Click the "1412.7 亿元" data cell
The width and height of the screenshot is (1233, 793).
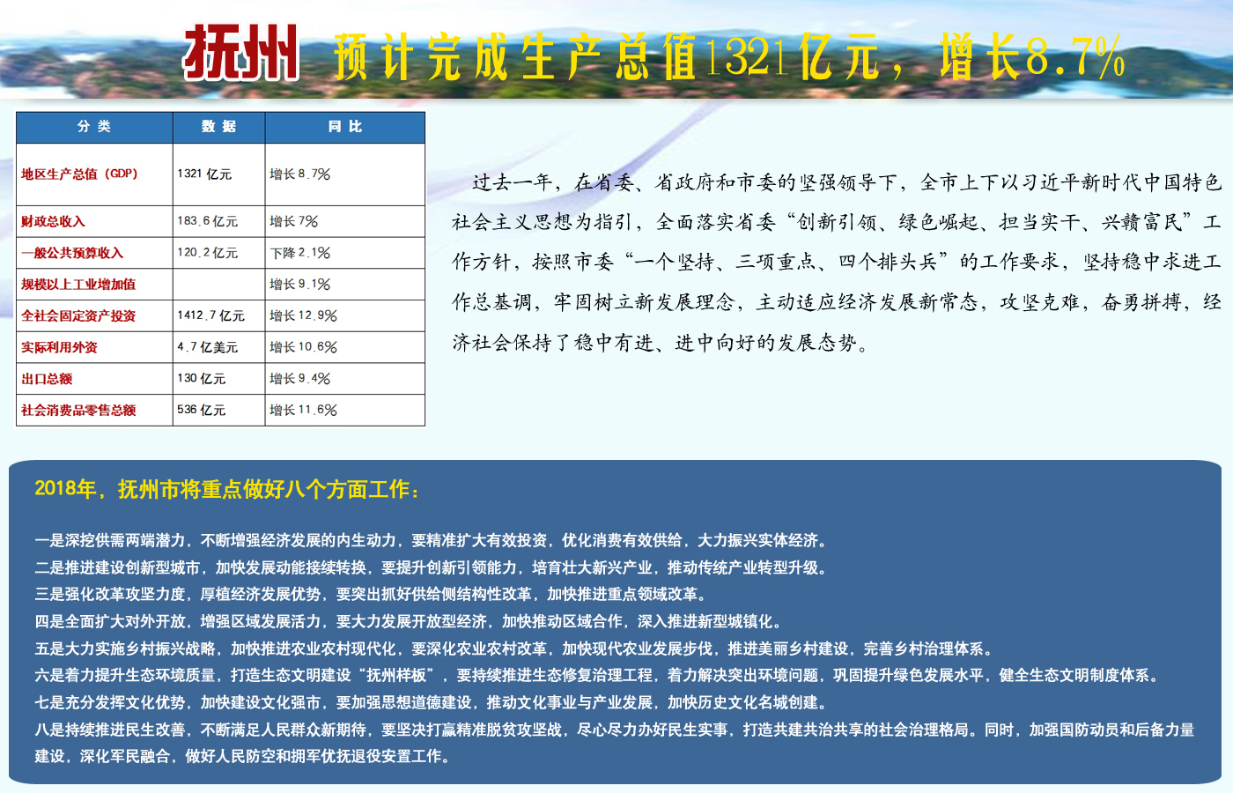pyautogui.click(x=210, y=315)
